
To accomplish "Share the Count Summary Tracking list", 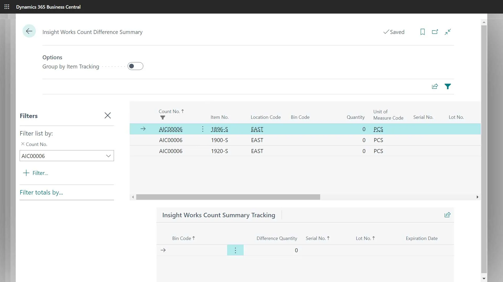I will tap(447, 215).
